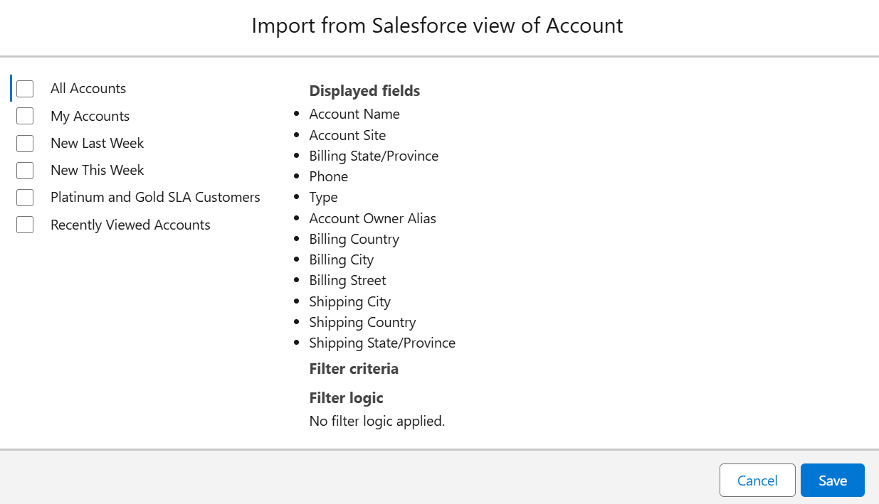Image resolution: width=879 pixels, height=504 pixels.
Task: Check the All Accounts checkbox
Action: click(25, 88)
